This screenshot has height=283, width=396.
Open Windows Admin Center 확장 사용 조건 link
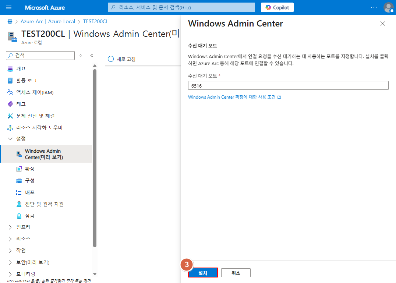click(232, 97)
